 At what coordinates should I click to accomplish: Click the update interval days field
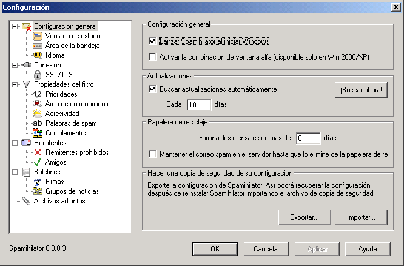click(198, 104)
